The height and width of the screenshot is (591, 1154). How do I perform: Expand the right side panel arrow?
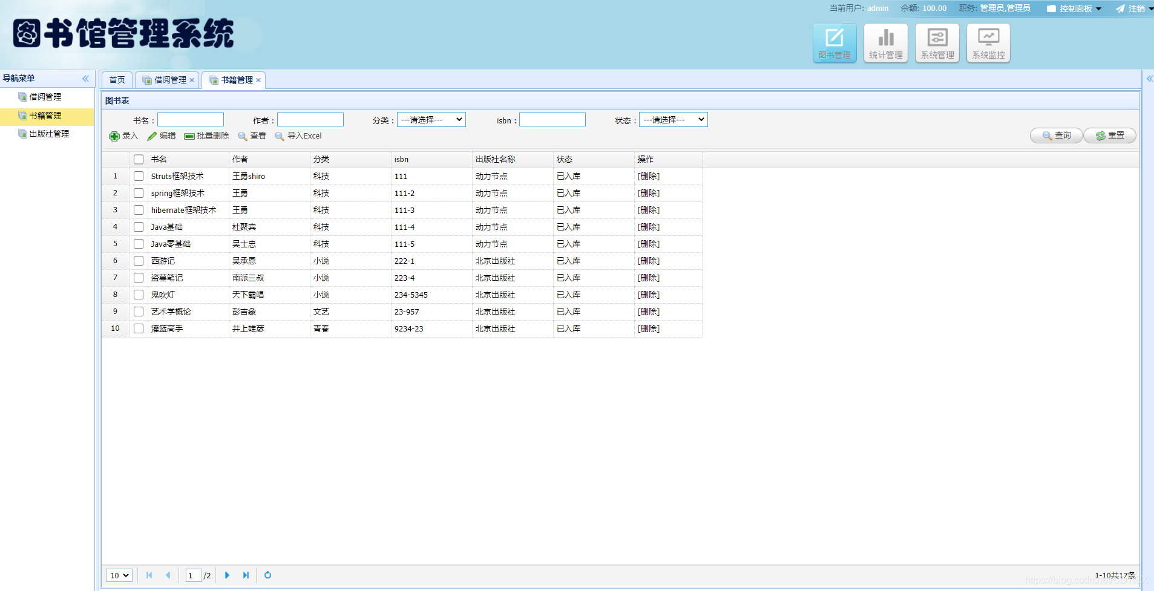pos(1149,79)
